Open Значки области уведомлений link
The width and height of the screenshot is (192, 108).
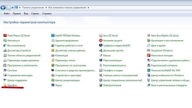[24, 56]
